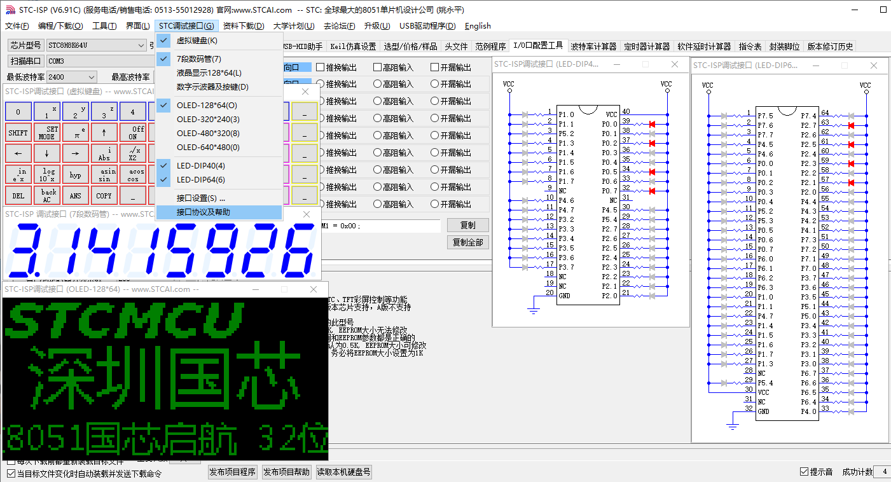The width and height of the screenshot is (891, 482).
Task: Click the 0 key on virtual keyboard
Action: click(x=18, y=111)
